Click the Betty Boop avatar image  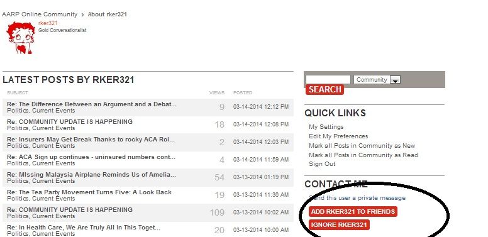(21, 38)
